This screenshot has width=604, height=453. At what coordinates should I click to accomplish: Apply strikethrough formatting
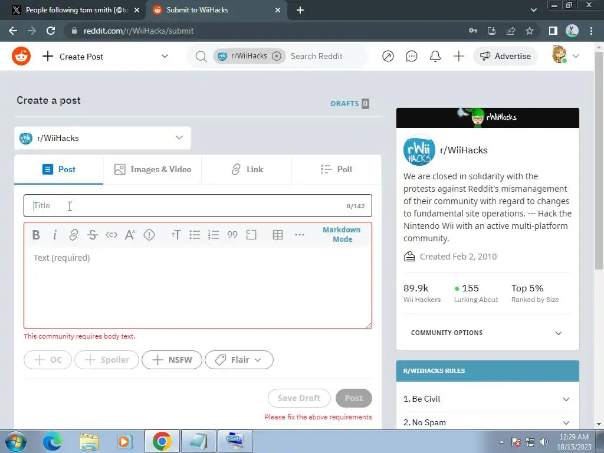(x=93, y=235)
